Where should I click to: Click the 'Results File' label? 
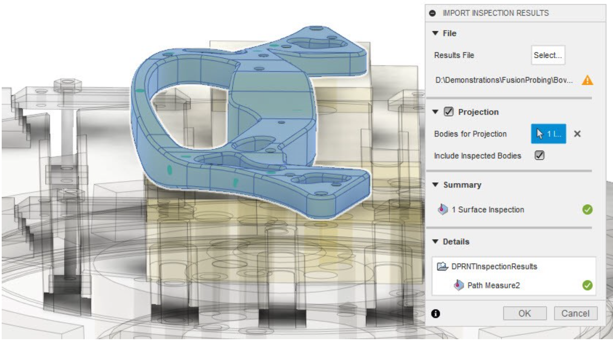click(454, 55)
